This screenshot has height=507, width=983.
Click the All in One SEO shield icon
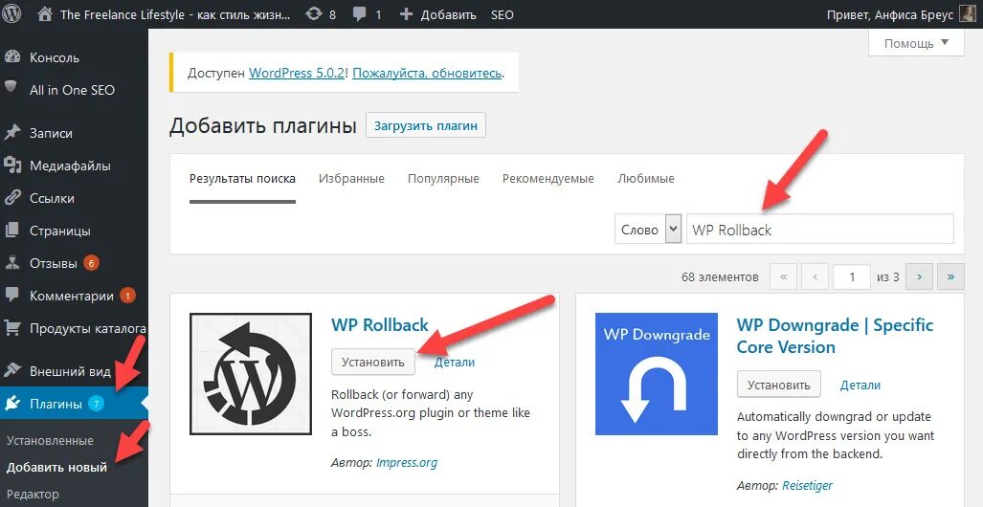pos(11,86)
